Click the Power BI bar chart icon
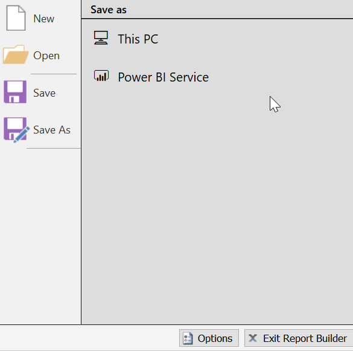353x351 pixels. click(101, 76)
